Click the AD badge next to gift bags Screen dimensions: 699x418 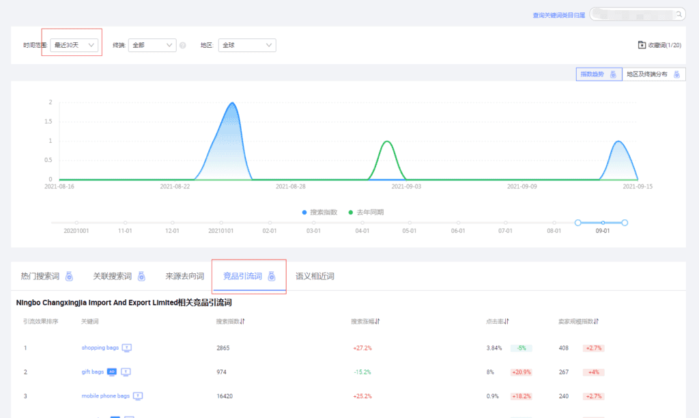coord(112,372)
